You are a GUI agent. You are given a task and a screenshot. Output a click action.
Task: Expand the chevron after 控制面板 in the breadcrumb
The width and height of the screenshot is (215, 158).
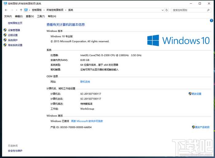click(x=44, y=10)
